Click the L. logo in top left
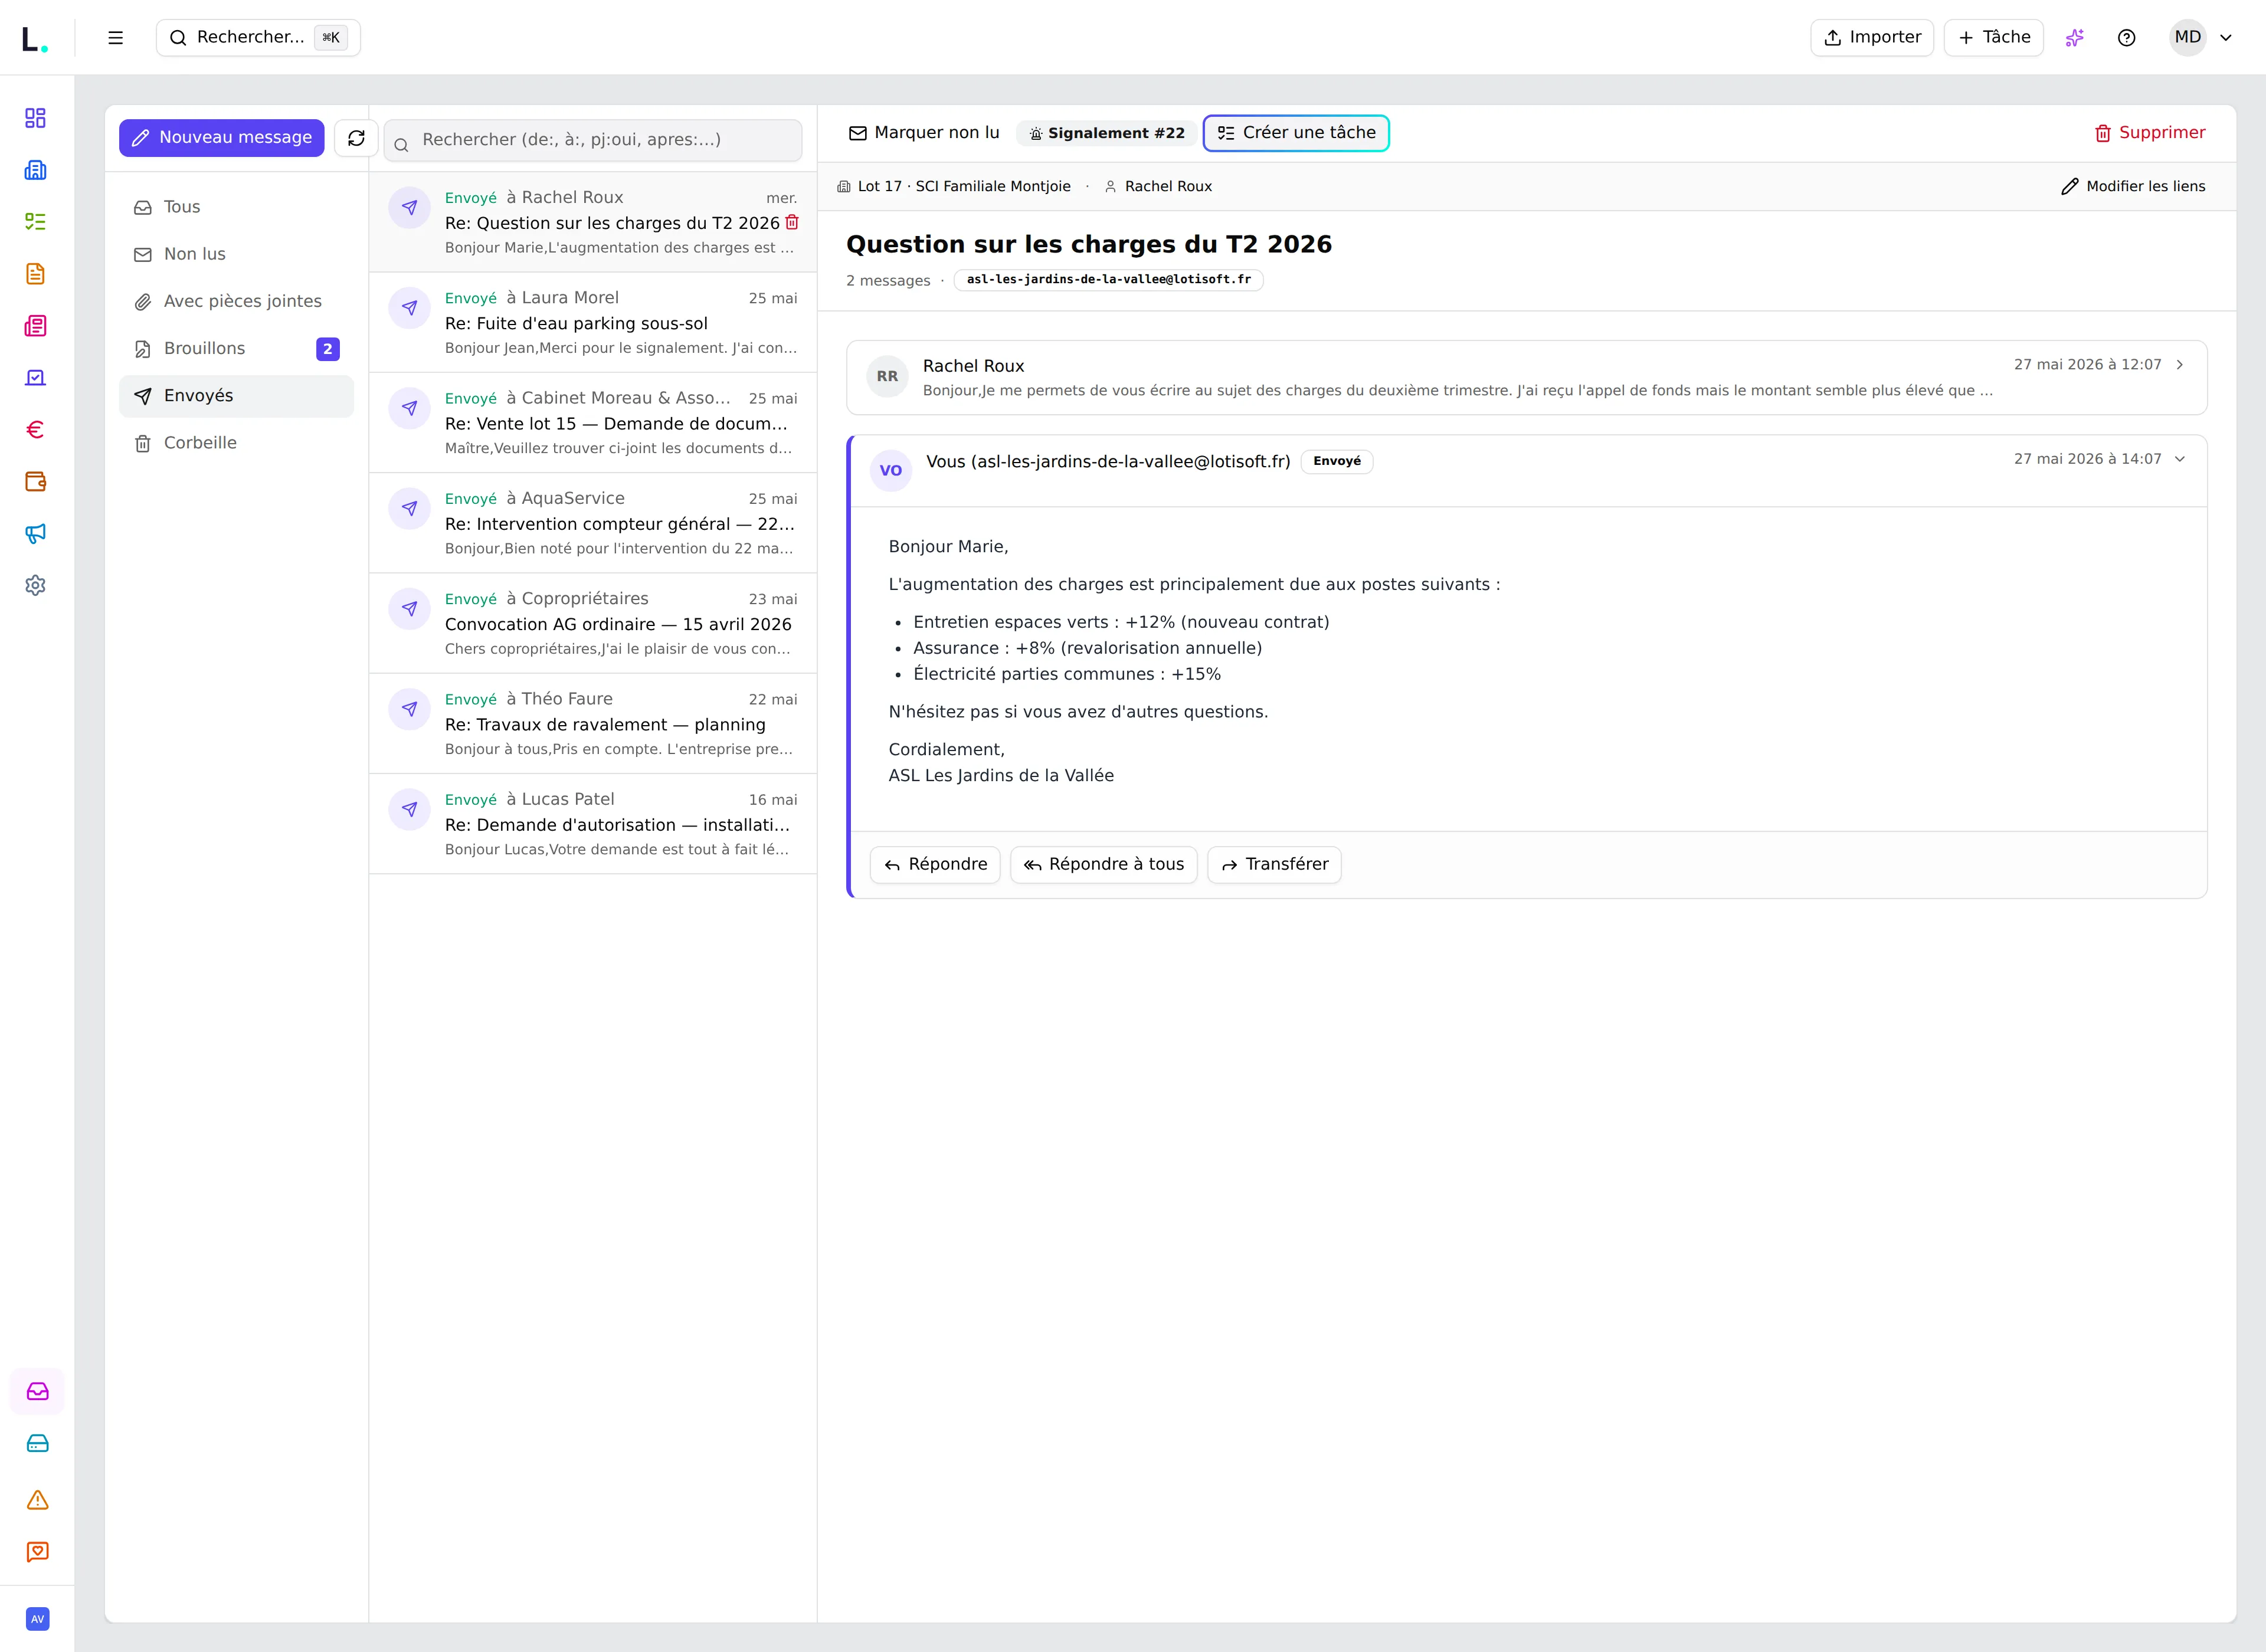The image size is (2266, 1652). click(35, 39)
